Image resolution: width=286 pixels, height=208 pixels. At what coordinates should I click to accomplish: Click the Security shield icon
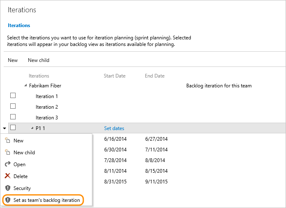tap(8, 188)
